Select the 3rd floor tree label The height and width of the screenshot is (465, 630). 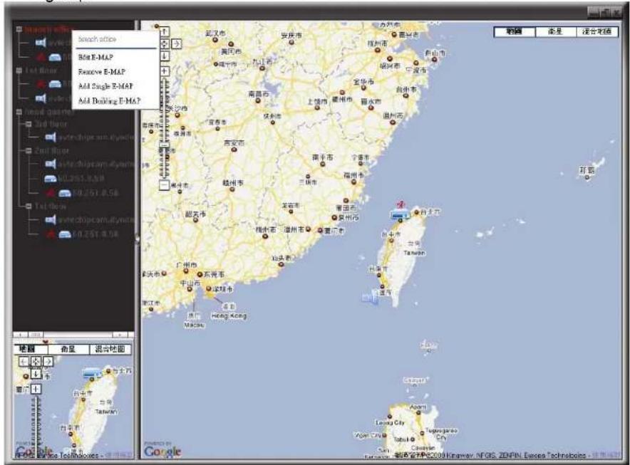click(x=51, y=124)
